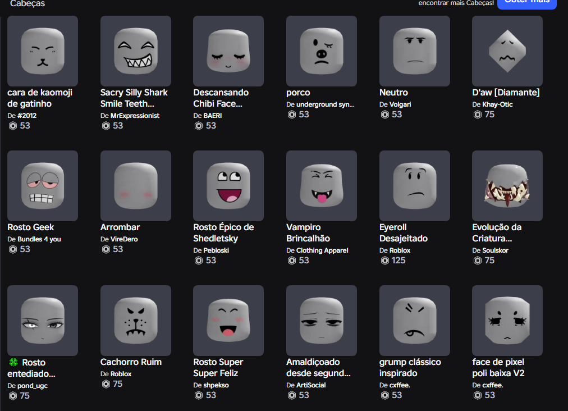This screenshot has width=568, height=411.
Task: Click the Roblox creator link under Cachorro Ruim
Action: [121, 374]
